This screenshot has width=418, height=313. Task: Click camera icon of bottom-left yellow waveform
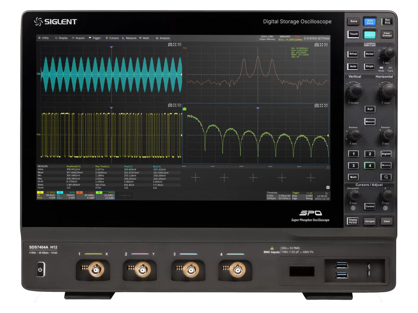click(170, 105)
